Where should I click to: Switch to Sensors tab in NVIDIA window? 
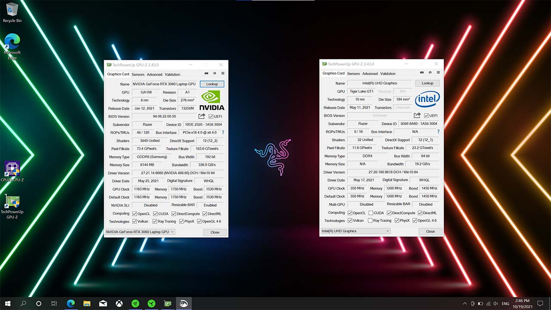click(138, 74)
